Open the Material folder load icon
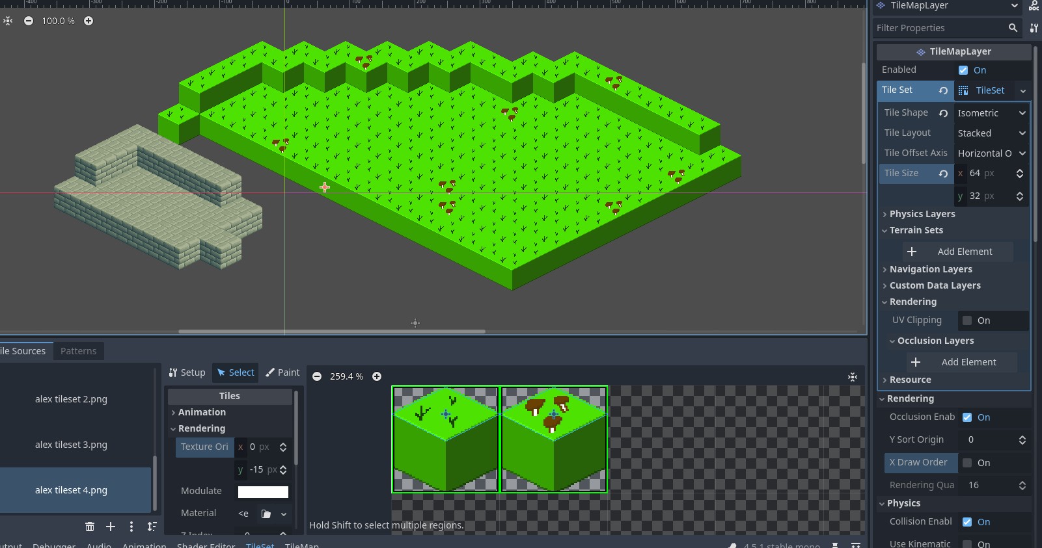1042x548 pixels. click(x=266, y=514)
